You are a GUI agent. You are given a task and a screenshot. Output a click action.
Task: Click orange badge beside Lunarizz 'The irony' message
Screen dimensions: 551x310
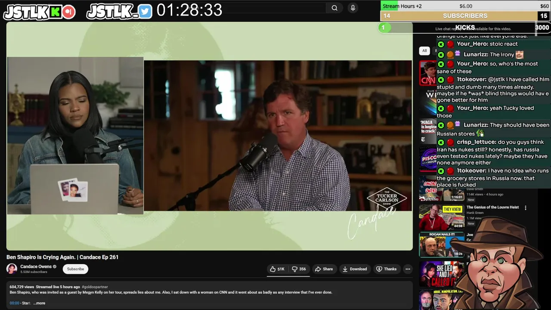coord(450,55)
